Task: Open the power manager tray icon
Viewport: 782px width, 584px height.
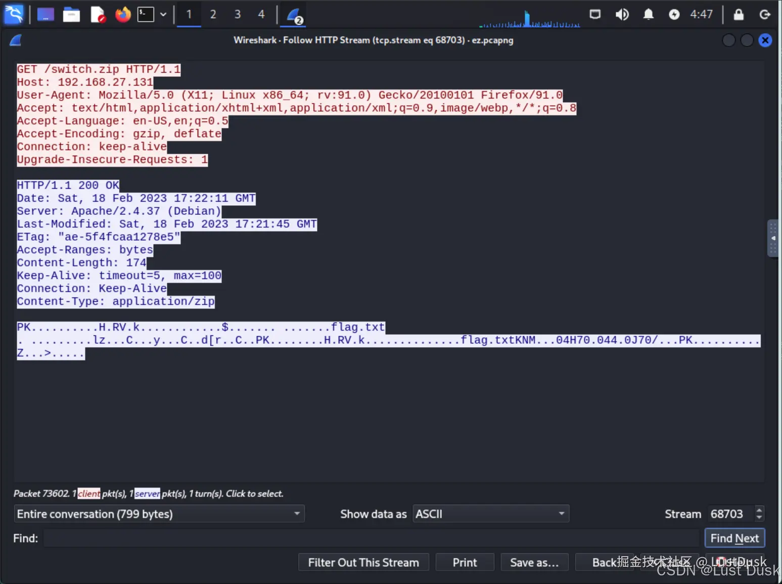Action: [x=674, y=14]
